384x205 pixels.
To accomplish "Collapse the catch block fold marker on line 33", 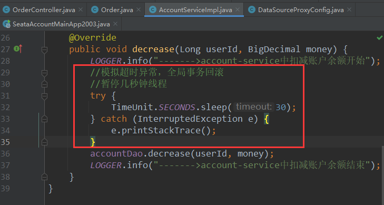I will click(x=44, y=119).
